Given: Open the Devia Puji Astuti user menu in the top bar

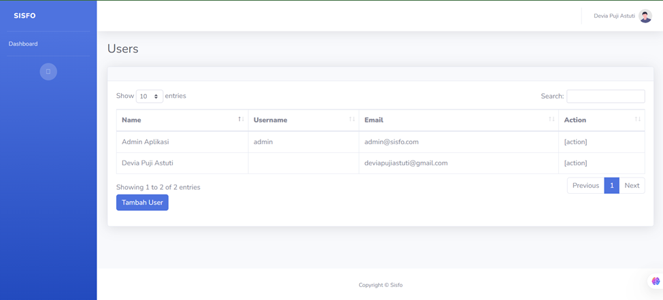Looking at the screenshot, I should pos(614,16).
